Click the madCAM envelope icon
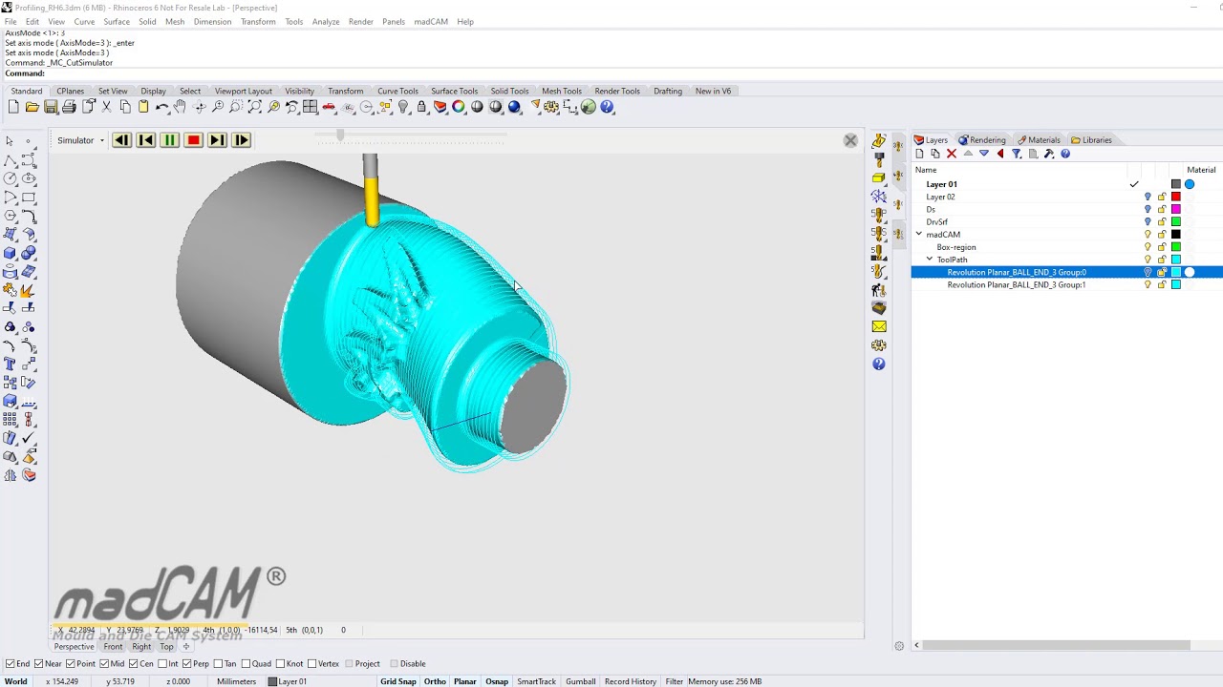The image size is (1223, 687). click(x=879, y=326)
